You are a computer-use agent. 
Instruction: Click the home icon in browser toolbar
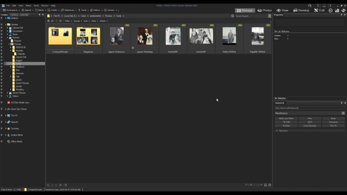click(x=48, y=21)
